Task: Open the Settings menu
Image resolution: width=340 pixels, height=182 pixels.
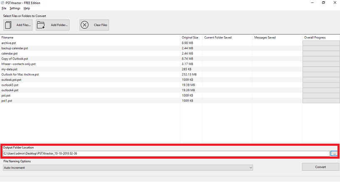Action: pyautogui.click(x=15, y=8)
